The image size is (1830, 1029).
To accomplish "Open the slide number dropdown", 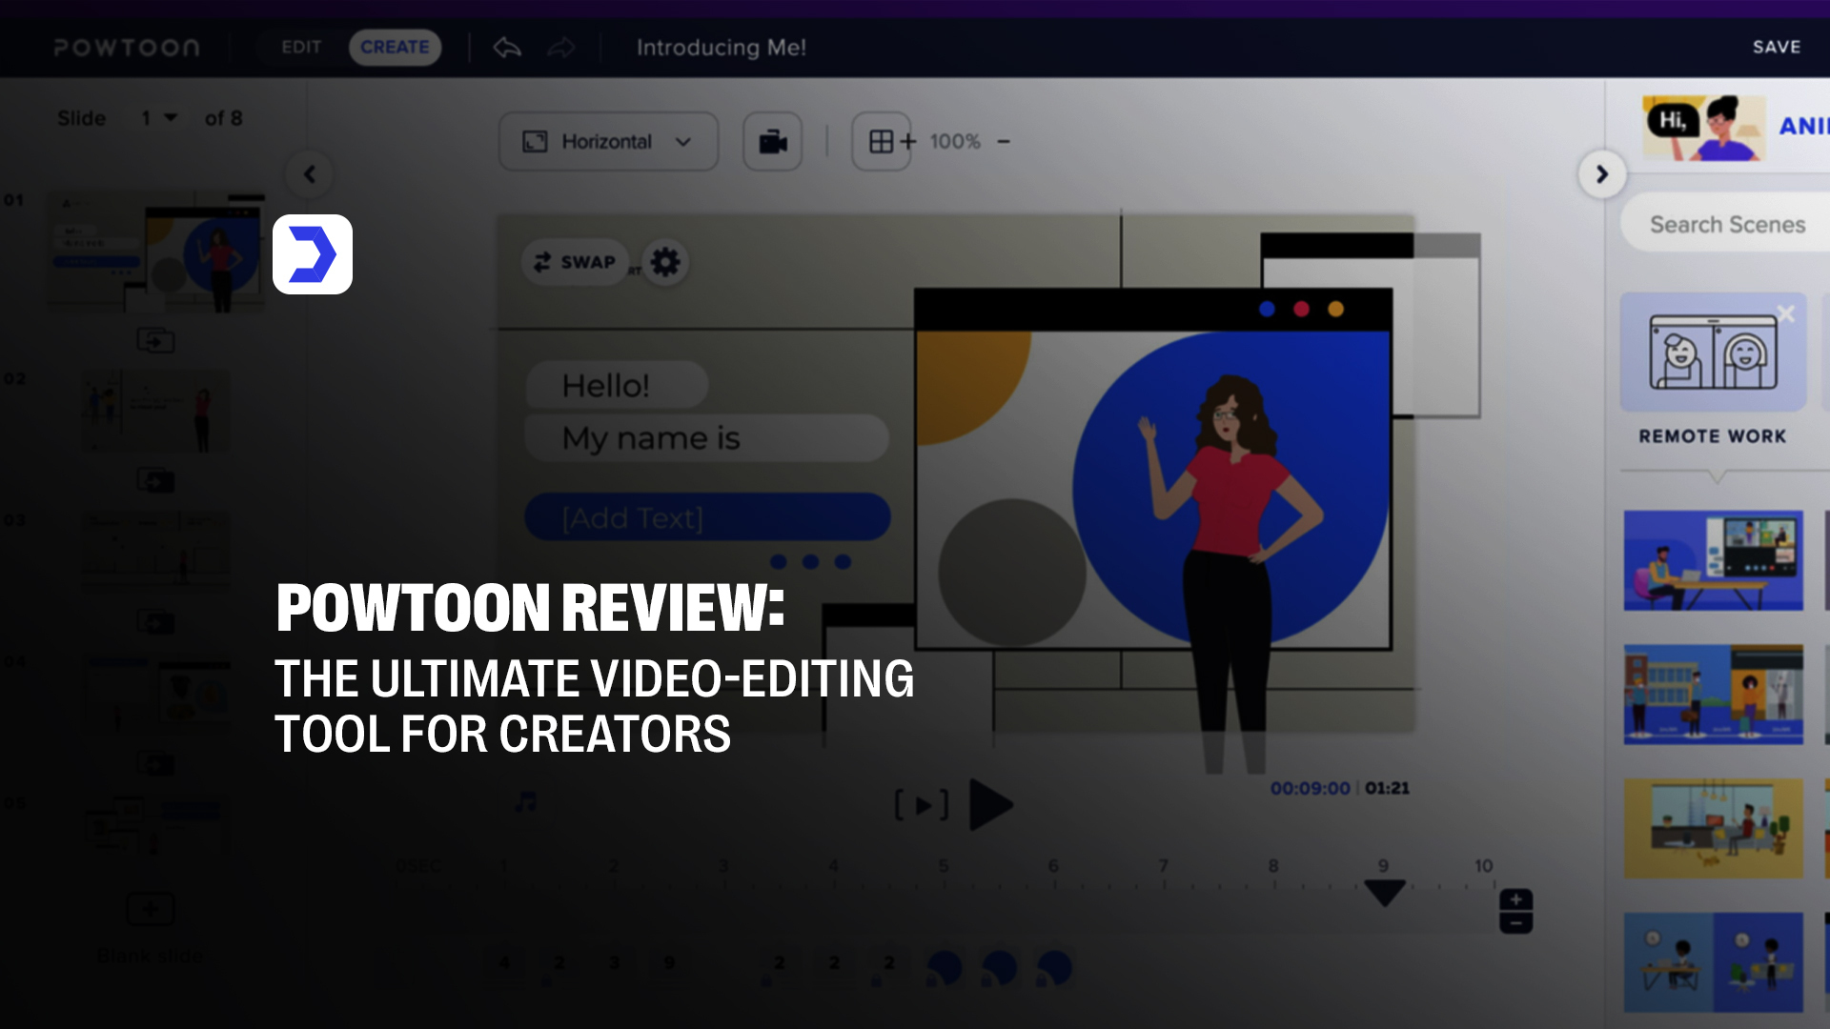I will [x=159, y=118].
